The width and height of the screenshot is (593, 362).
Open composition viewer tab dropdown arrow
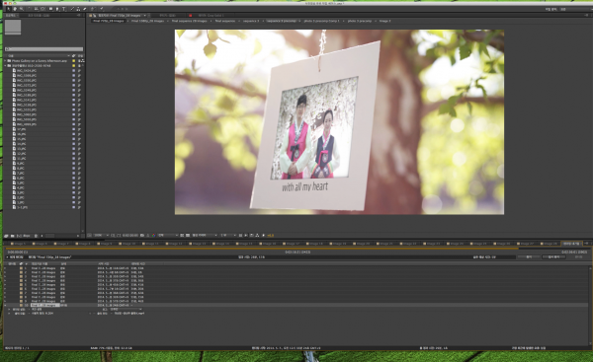tap(145, 16)
